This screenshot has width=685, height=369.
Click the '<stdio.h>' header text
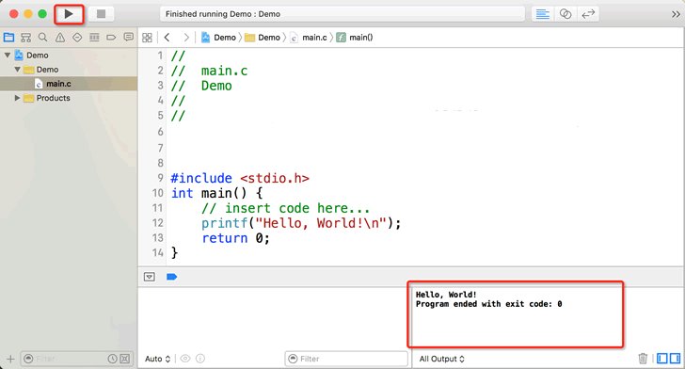[275, 178]
